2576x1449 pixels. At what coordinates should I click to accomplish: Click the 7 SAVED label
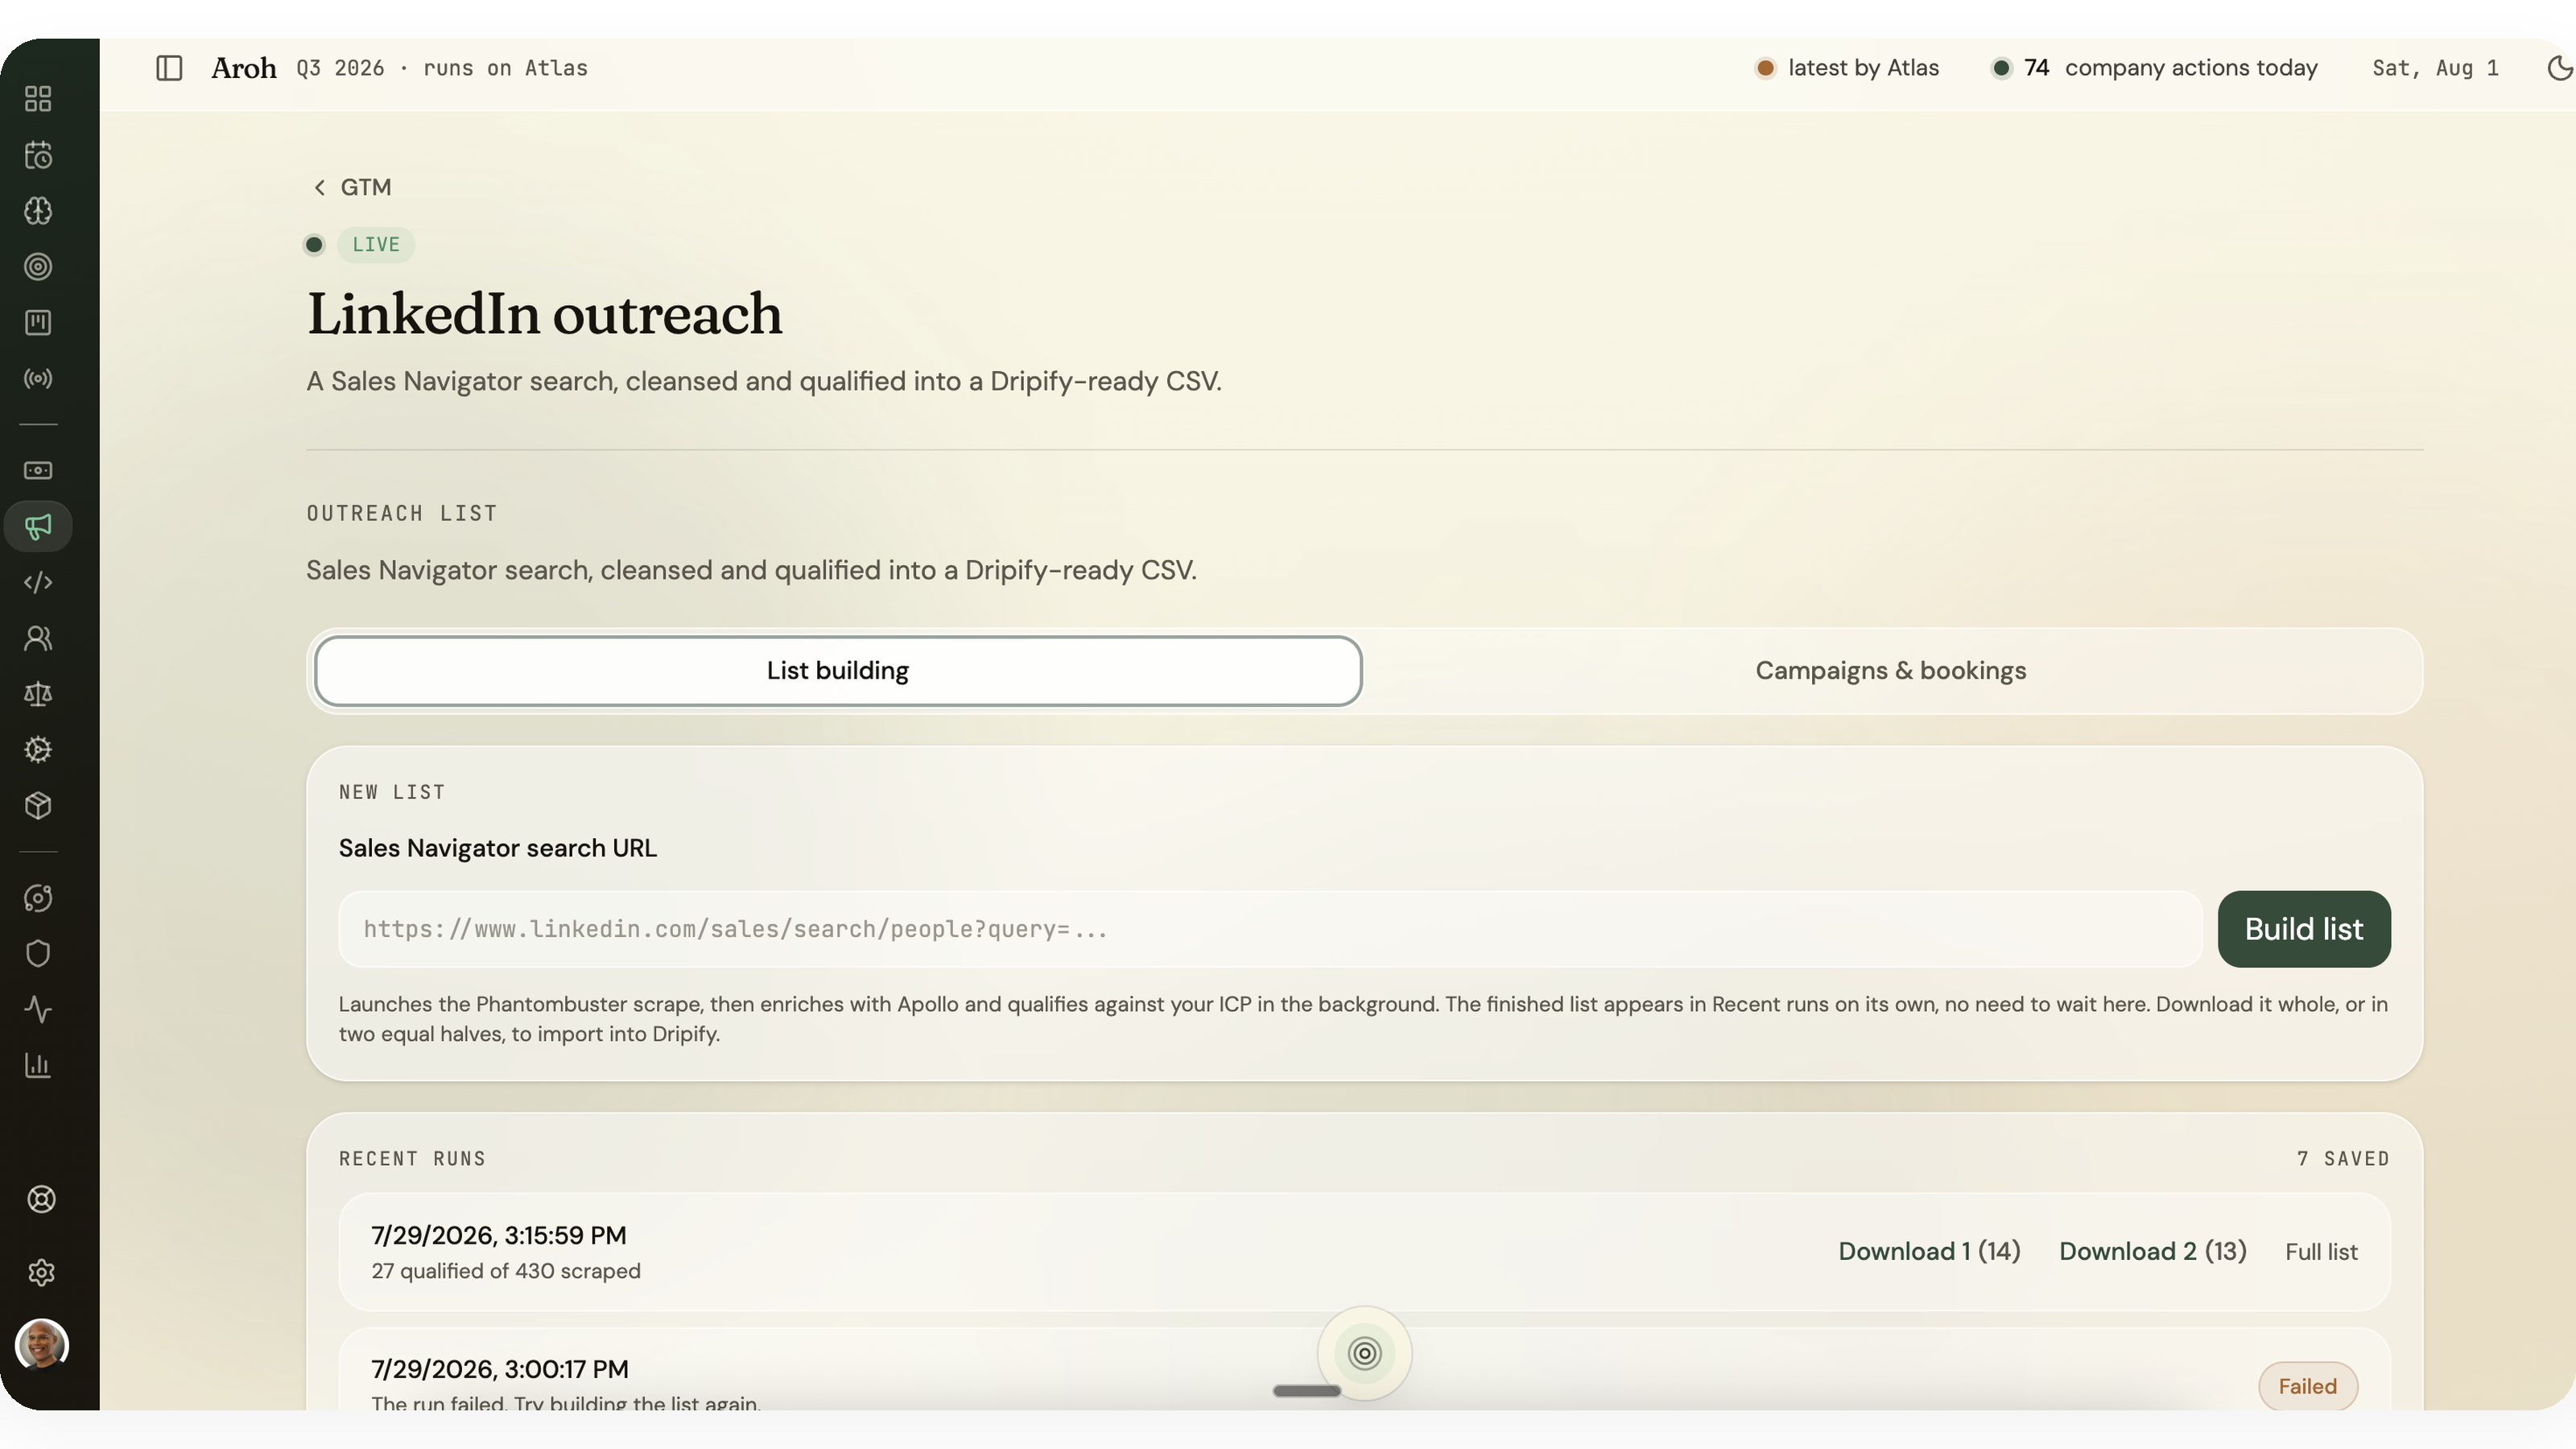(2343, 1158)
